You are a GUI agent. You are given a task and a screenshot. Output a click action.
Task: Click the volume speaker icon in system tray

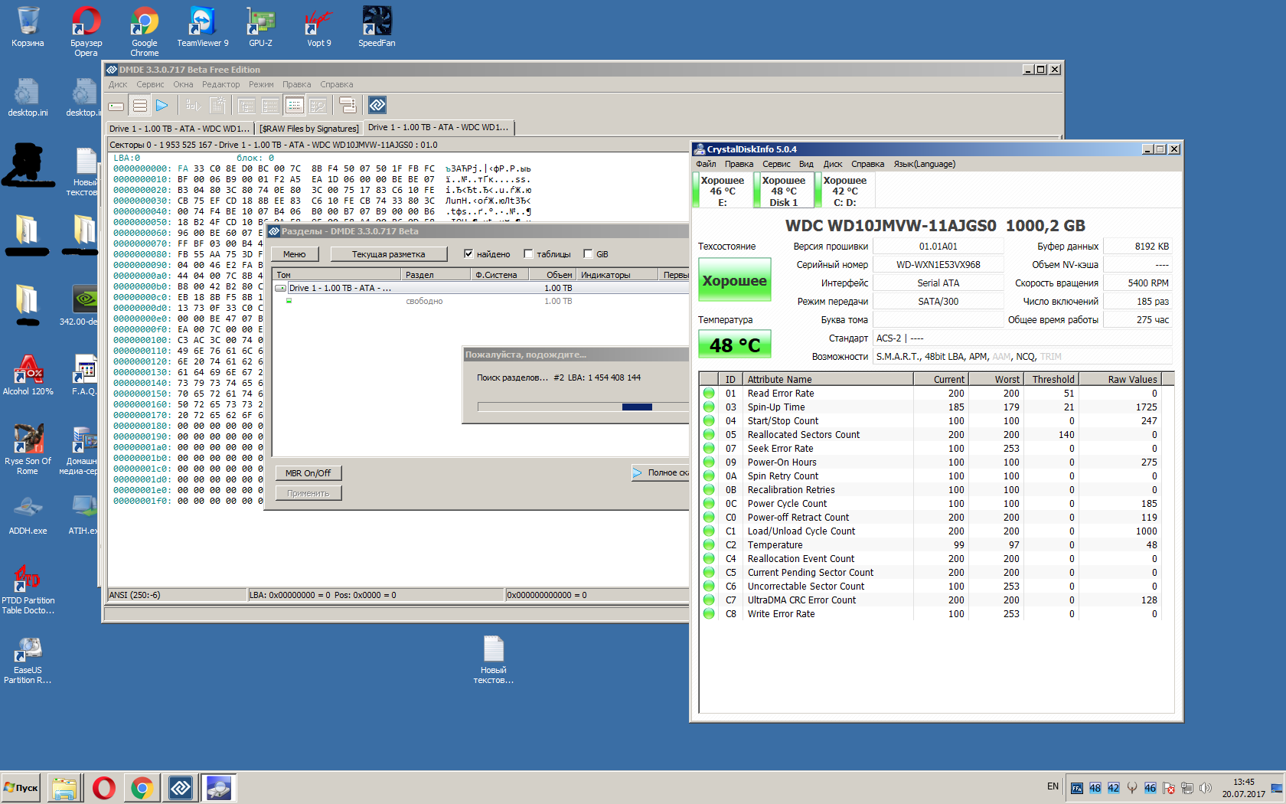point(1206,787)
